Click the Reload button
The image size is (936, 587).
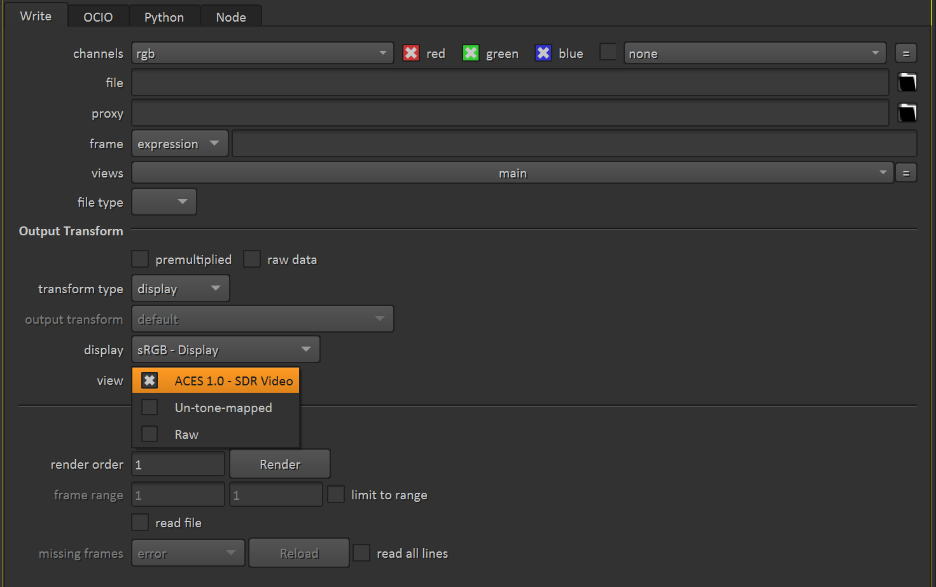coord(298,553)
